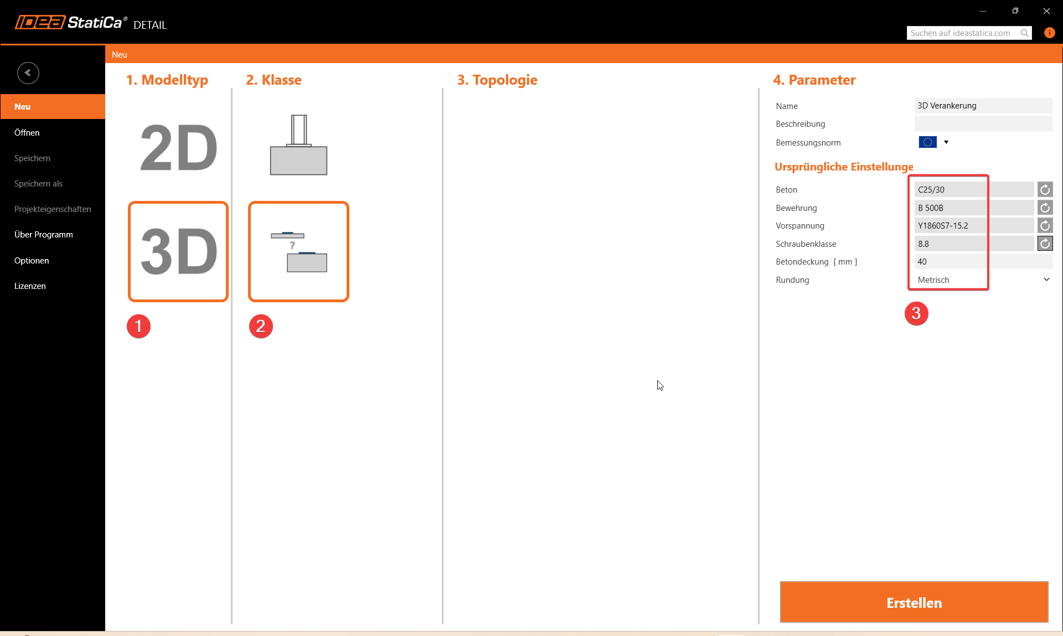
Task: Open the Öffnen menu item
Action: pyautogui.click(x=27, y=132)
